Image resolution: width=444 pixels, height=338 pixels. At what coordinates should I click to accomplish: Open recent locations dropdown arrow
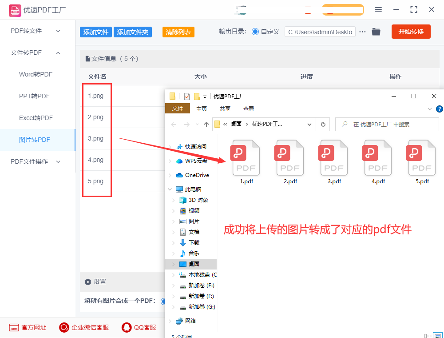(198, 124)
